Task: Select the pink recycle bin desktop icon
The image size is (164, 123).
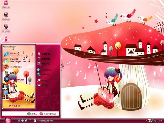Action: (x=6, y=39)
